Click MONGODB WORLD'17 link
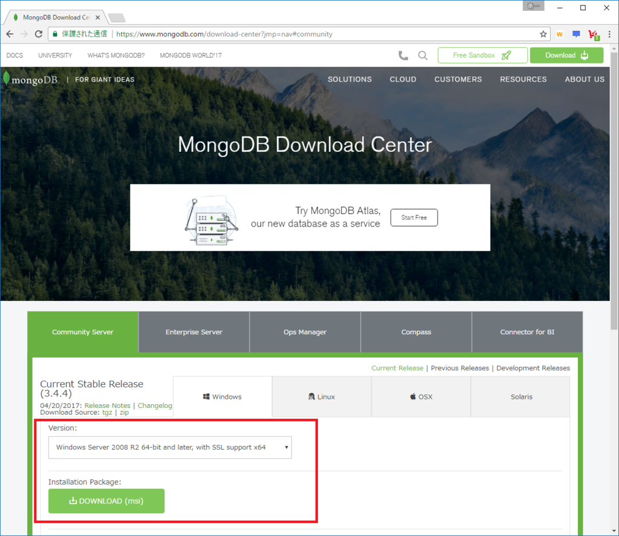The image size is (619, 536). [x=190, y=55]
